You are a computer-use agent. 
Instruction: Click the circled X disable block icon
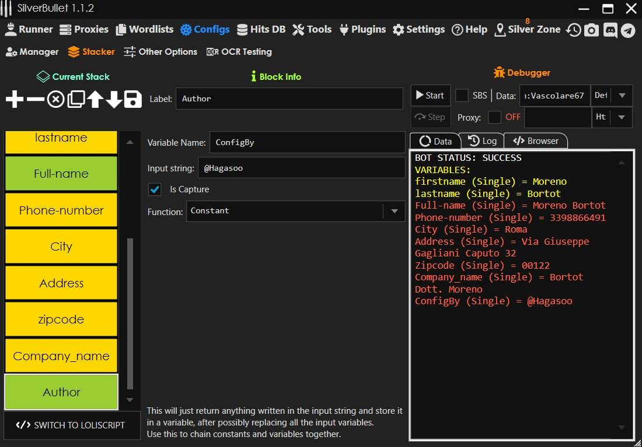55,100
